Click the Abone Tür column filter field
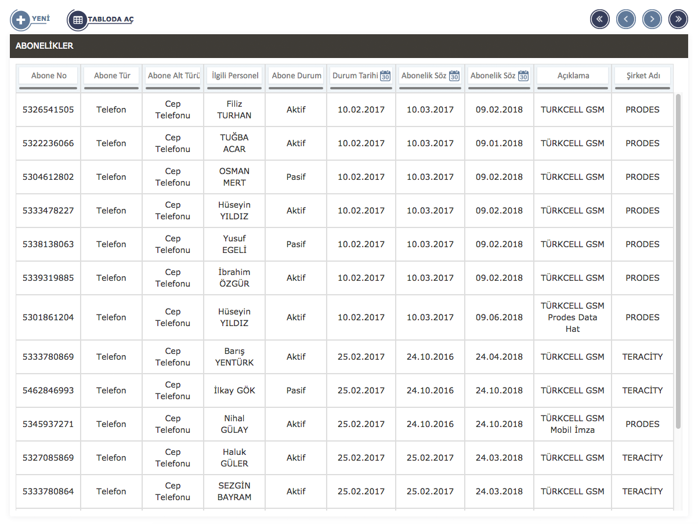The image size is (698, 528). pyautogui.click(x=111, y=75)
